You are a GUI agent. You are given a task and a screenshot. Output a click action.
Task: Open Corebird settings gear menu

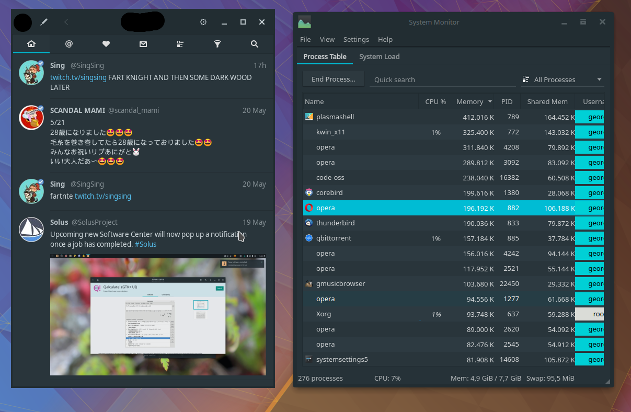203,22
